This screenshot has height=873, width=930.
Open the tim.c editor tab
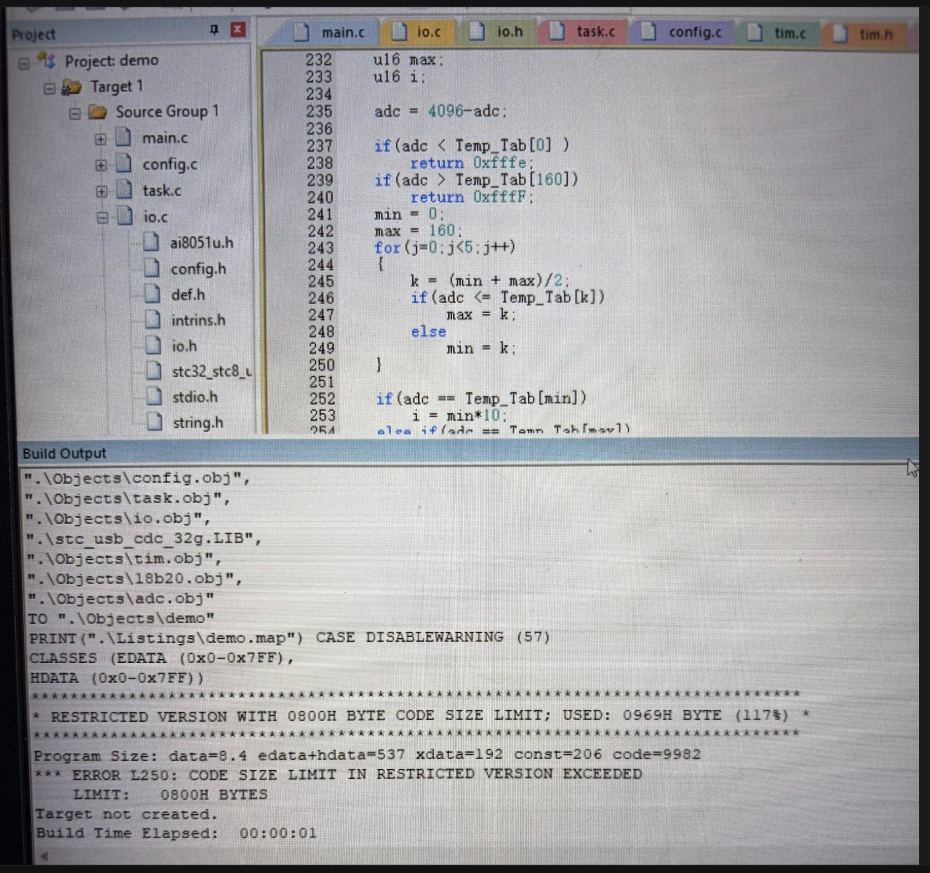(777, 33)
